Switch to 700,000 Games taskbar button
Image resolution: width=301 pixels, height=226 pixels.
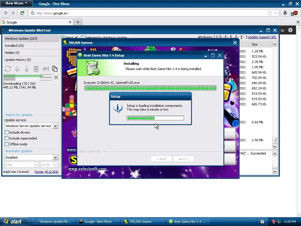click(x=143, y=222)
